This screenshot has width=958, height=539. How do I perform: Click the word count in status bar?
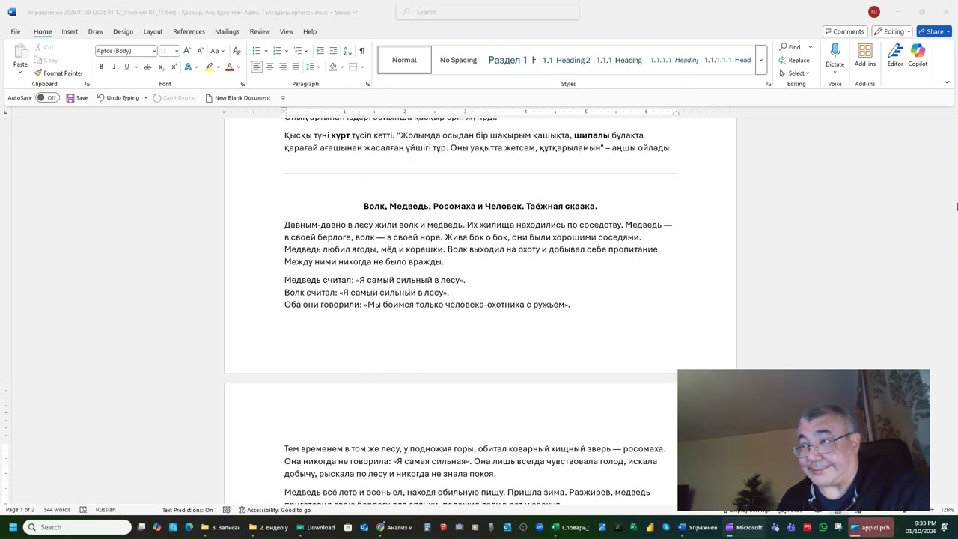coord(57,510)
